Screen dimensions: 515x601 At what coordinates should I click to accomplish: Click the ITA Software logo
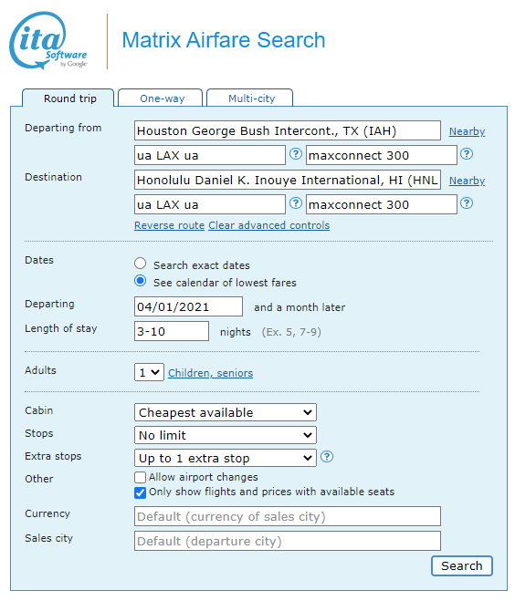pyautogui.click(x=48, y=40)
